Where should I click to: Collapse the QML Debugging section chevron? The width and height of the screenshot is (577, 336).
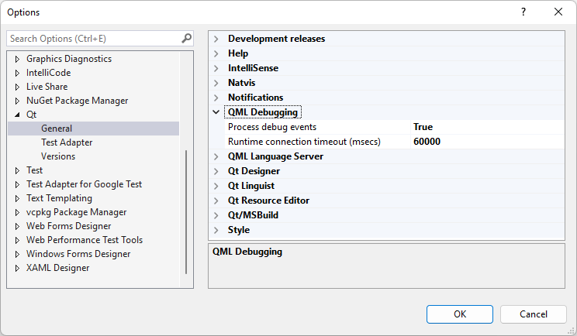click(x=216, y=112)
